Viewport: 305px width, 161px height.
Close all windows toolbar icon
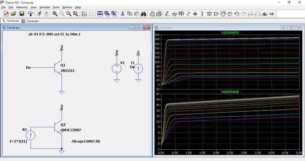(x=114, y=14)
